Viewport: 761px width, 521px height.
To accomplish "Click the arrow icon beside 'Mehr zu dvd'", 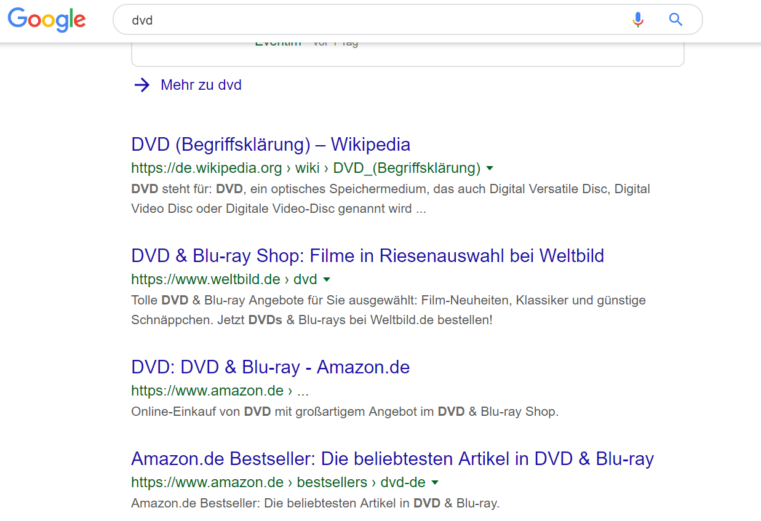I will point(142,85).
